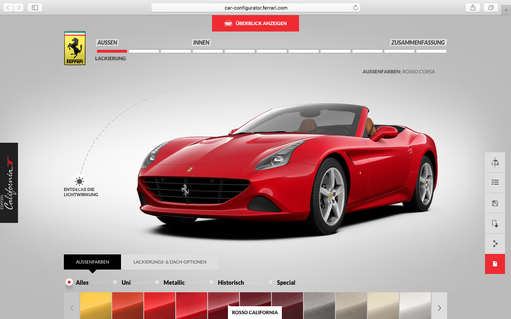Image resolution: width=511 pixels, height=319 pixels.
Task: Click the progress segment directly below INNEN
Action: (208, 51)
